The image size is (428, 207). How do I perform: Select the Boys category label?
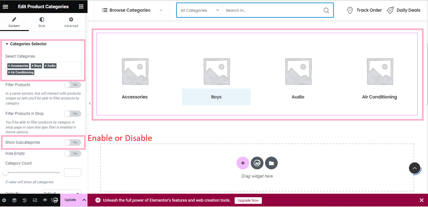pos(216,97)
